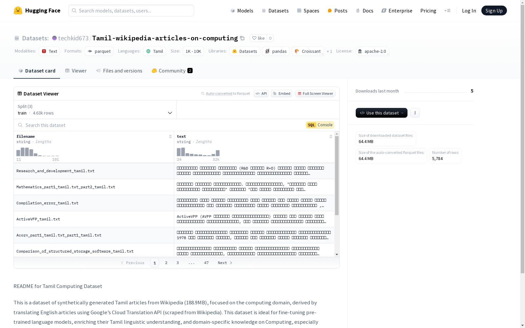The width and height of the screenshot is (525, 328).
Task: Open the Pricing page
Action: [x=428, y=10]
